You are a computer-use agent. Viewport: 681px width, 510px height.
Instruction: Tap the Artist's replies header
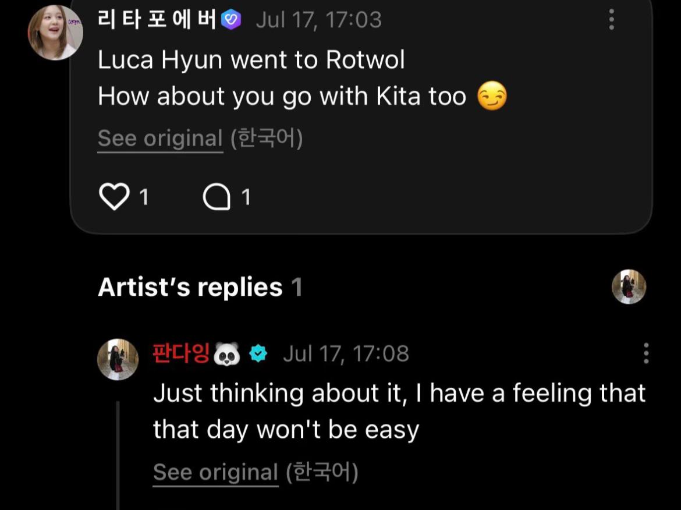[x=200, y=287]
